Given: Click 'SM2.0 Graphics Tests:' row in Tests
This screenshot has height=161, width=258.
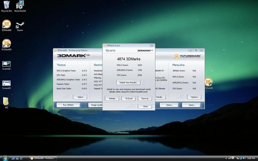Looking at the screenshot, I should click(72, 71).
